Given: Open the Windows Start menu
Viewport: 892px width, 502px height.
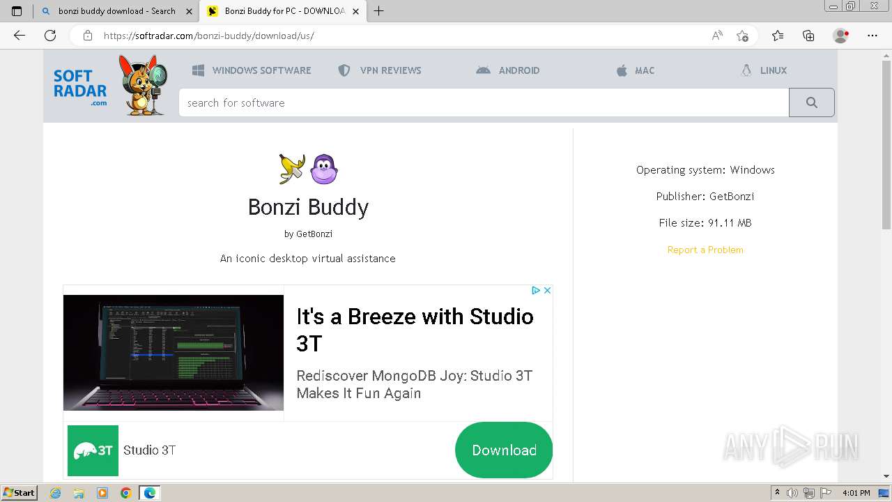Looking at the screenshot, I should click(20, 493).
